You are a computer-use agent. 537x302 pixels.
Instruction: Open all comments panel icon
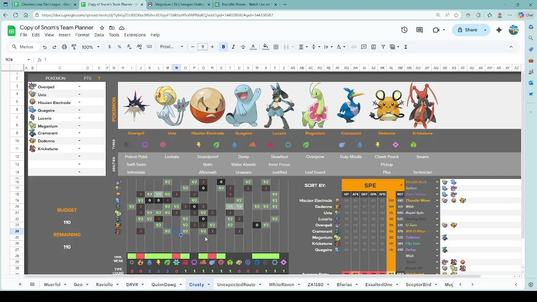tap(420, 30)
